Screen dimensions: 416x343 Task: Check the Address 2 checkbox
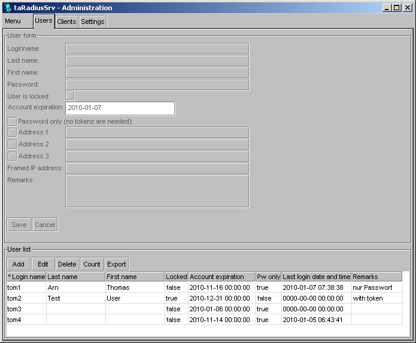pos(12,144)
